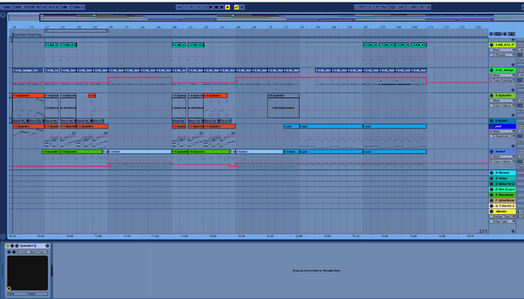
Task: Fold the Master track with its arrow
Action: (491, 212)
